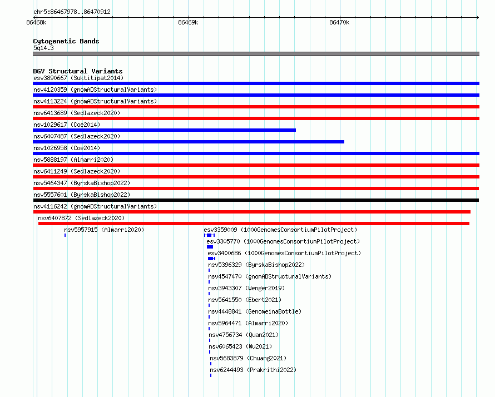Click the black bar under nsv5557601
The width and height of the screenshot is (495, 397).
coord(256,200)
